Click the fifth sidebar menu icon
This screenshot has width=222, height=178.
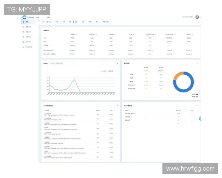click(23, 42)
